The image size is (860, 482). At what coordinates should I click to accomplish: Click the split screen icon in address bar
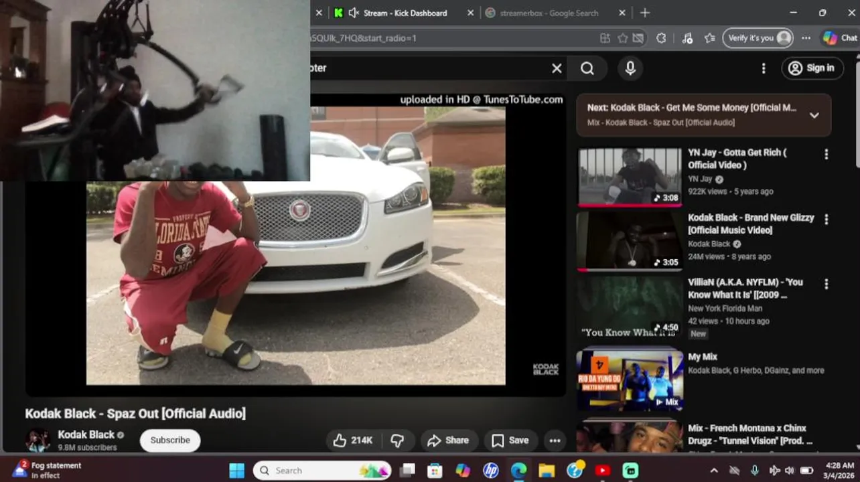pyautogui.click(x=605, y=38)
